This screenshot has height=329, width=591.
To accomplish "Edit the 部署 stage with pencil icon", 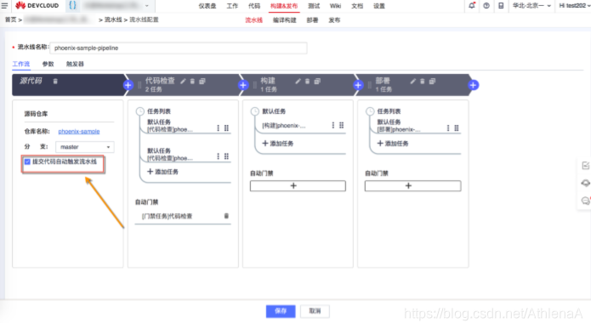I will [413, 81].
